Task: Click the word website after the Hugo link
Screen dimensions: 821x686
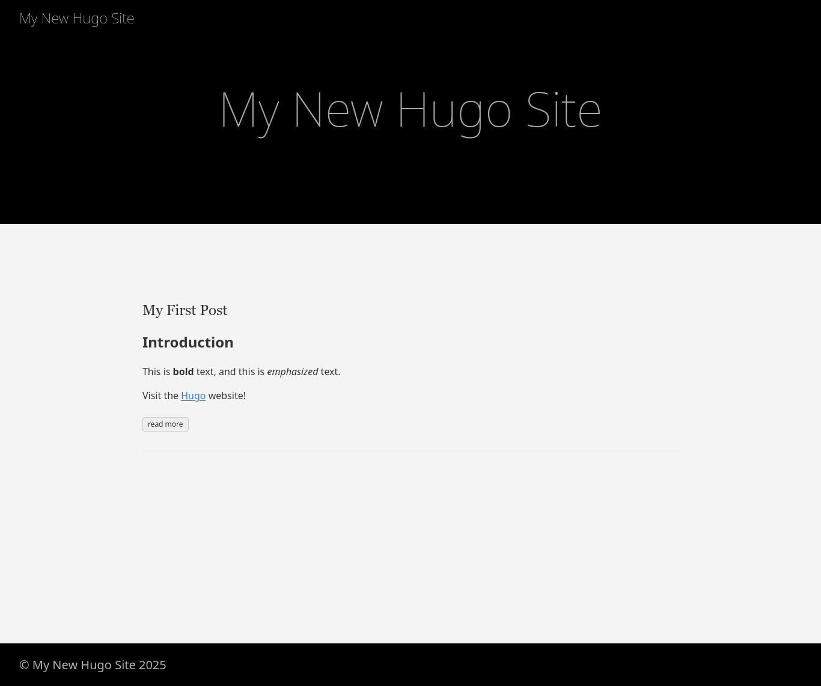Action: (x=225, y=396)
